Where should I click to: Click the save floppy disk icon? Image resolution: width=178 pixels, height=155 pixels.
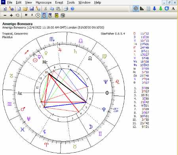coord(32,9)
